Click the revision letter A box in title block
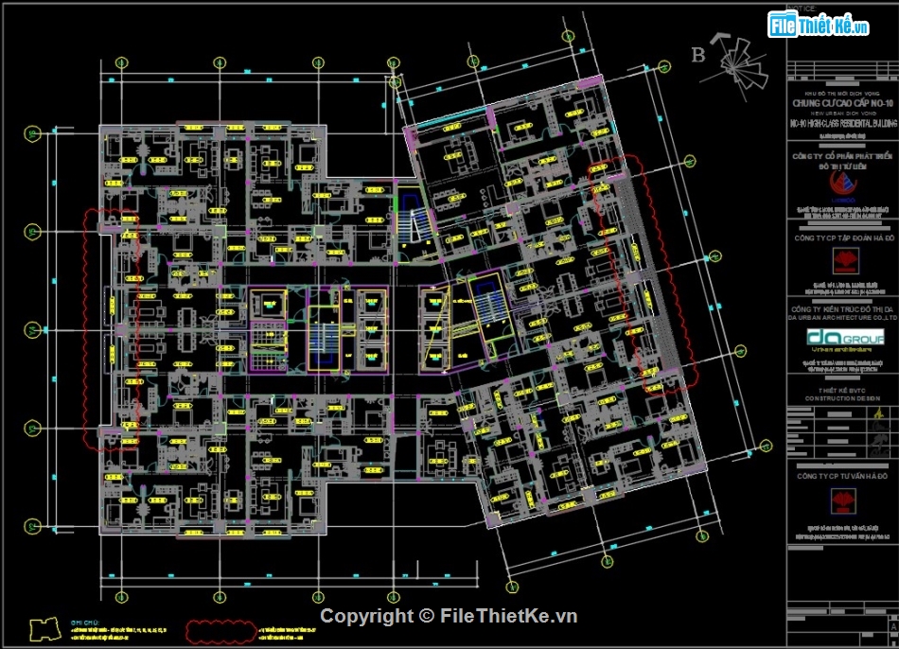The height and width of the screenshot is (649, 899). [x=893, y=626]
